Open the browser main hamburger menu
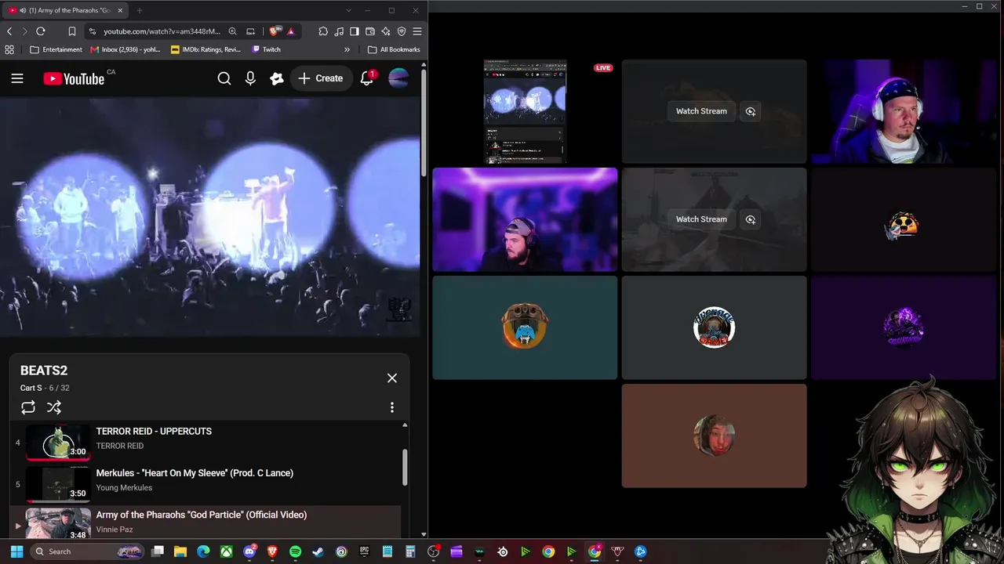This screenshot has width=1004, height=564. point(417,31)
